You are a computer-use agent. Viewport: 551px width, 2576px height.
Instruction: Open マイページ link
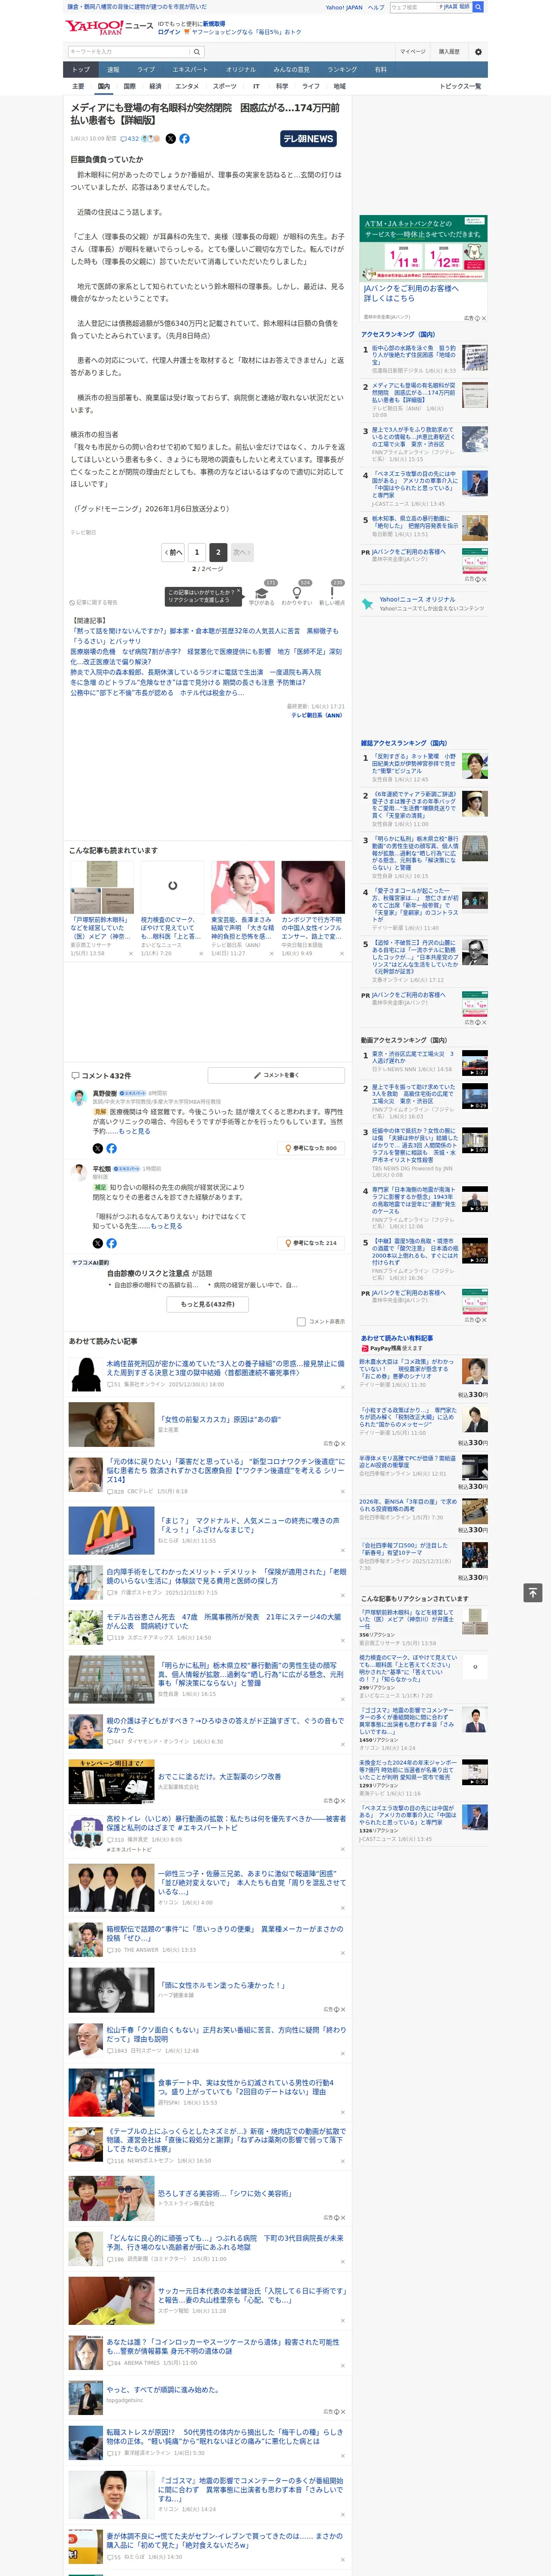pyautogui.click(x=413, y=51)
